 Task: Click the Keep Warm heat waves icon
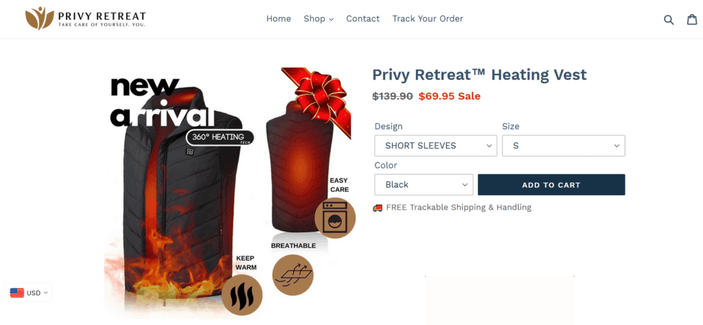[242, 295]
